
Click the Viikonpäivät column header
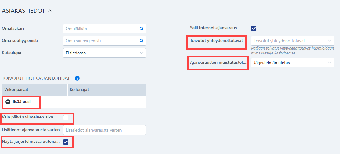tap(35, 90)
